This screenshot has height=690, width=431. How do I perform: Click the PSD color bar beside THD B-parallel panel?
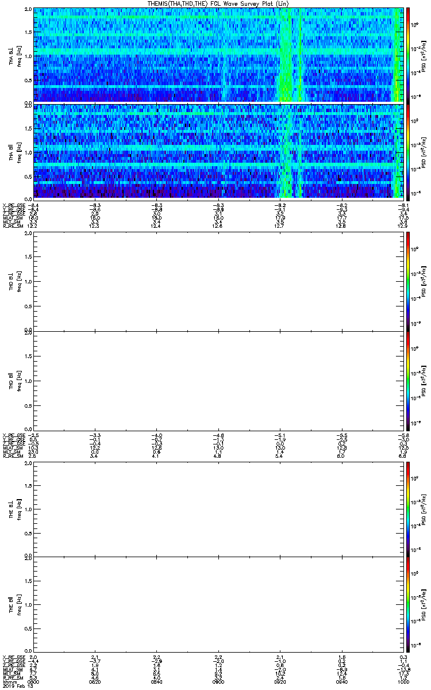tap(408, 381)
